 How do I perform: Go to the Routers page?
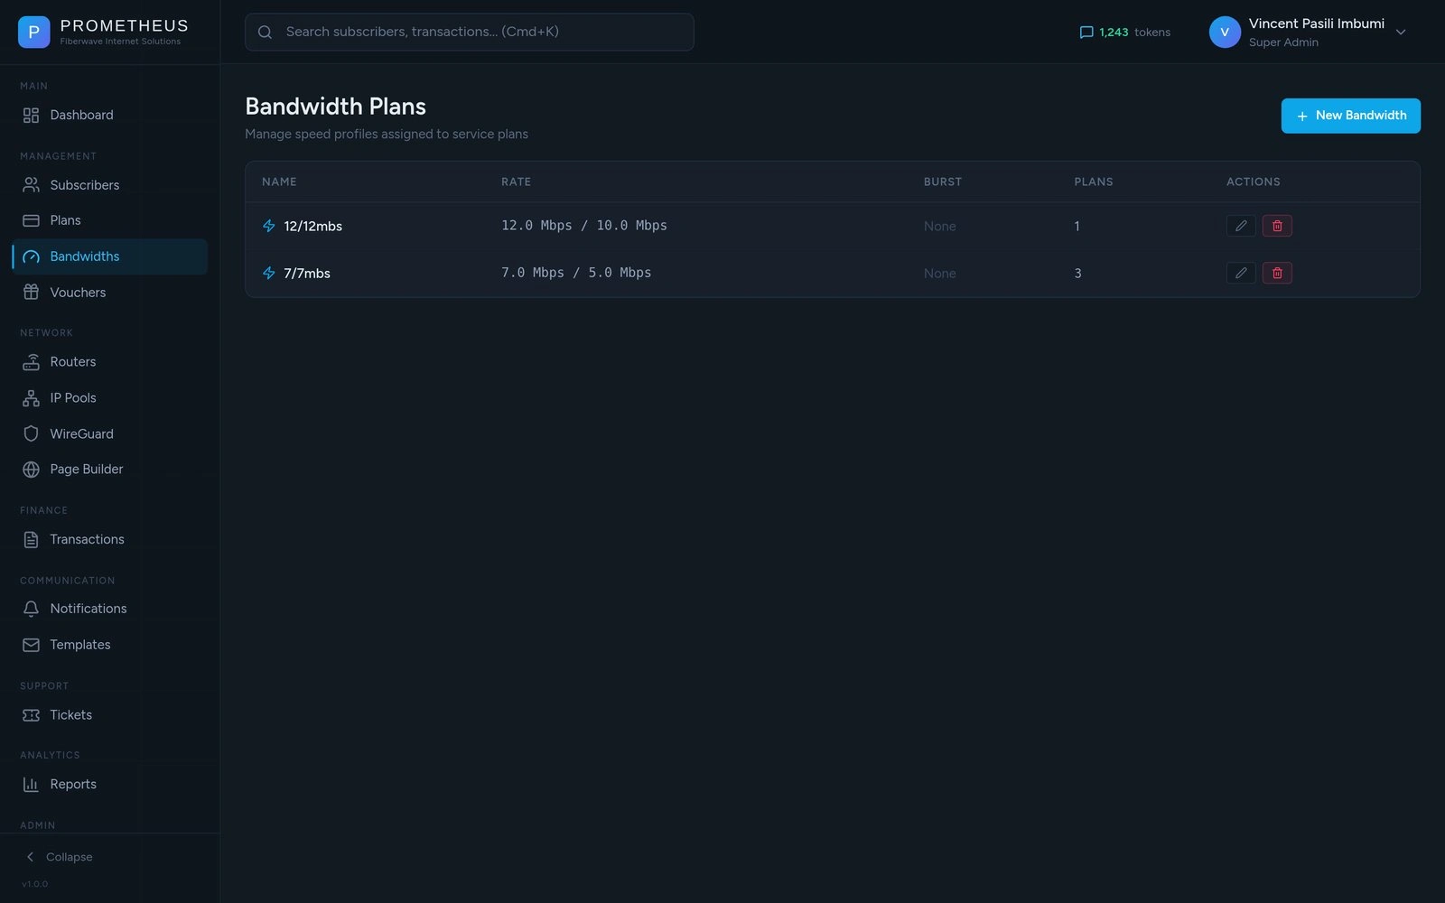pyautogui.click(x=72, y=362)
